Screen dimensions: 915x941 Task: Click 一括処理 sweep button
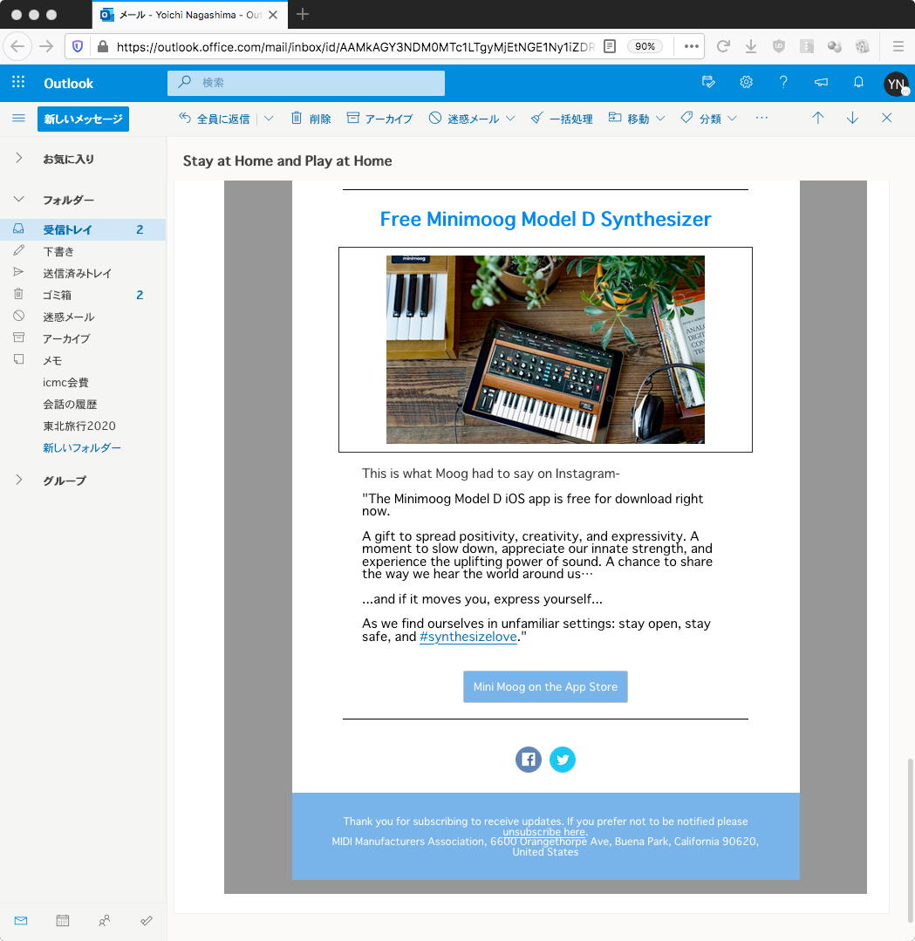[562, 119]
